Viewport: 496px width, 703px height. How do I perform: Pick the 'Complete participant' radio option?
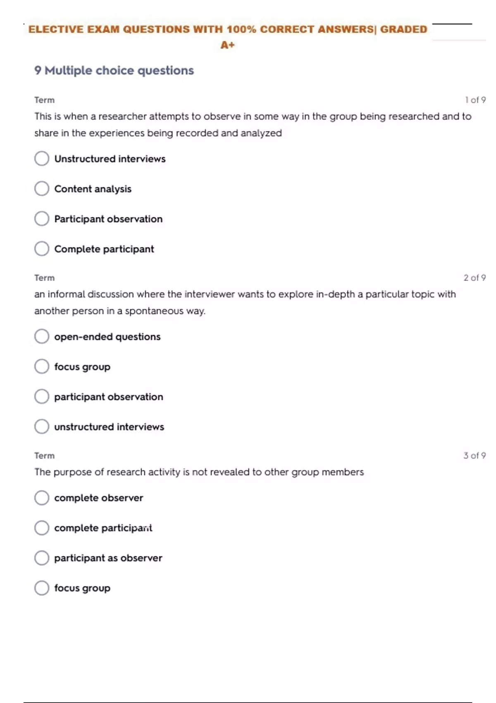(x=42, y=249)
